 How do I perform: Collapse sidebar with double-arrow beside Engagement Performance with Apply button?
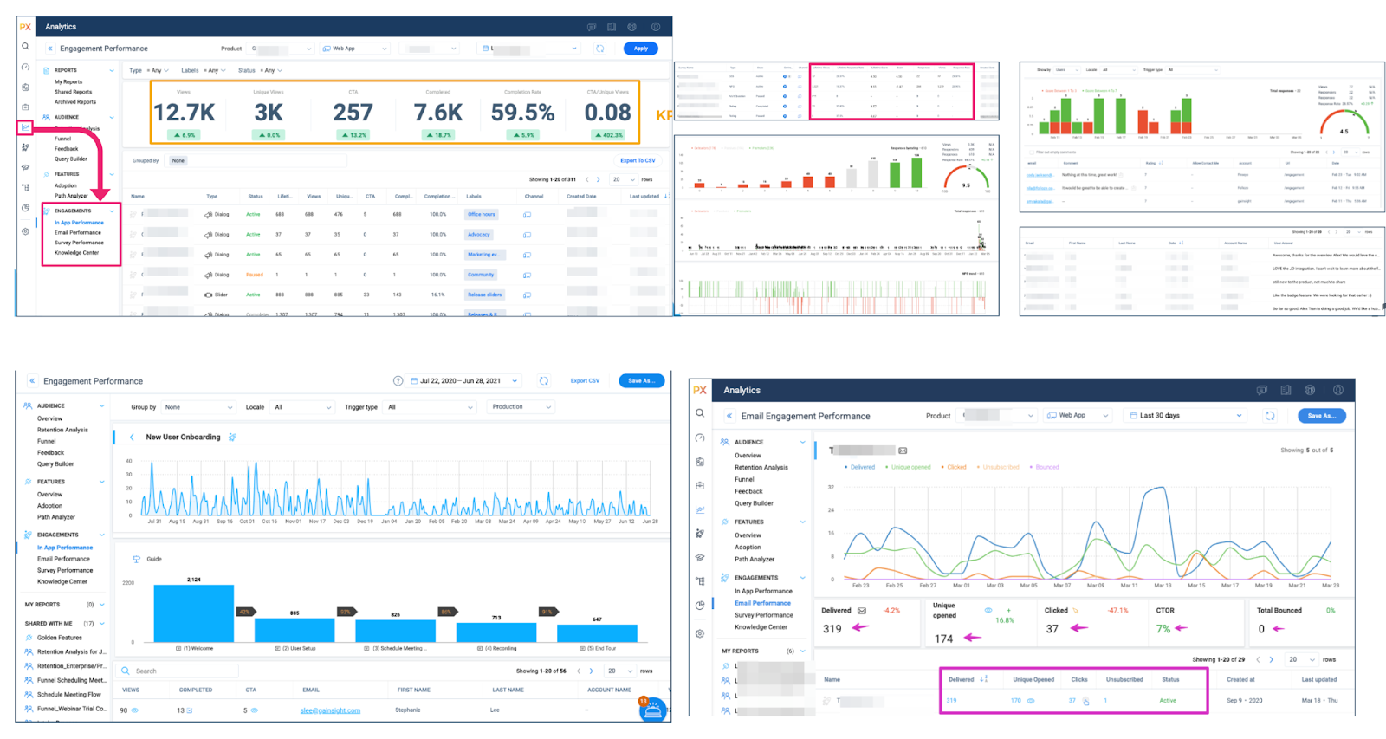[x=50, y=49]
